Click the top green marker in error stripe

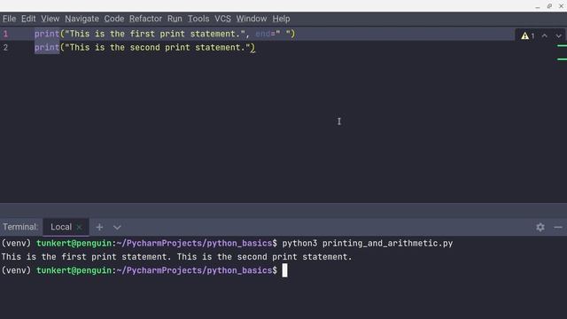(x=562, y=46)
